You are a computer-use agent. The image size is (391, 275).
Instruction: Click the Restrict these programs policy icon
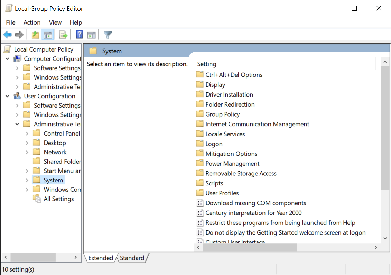200,223
